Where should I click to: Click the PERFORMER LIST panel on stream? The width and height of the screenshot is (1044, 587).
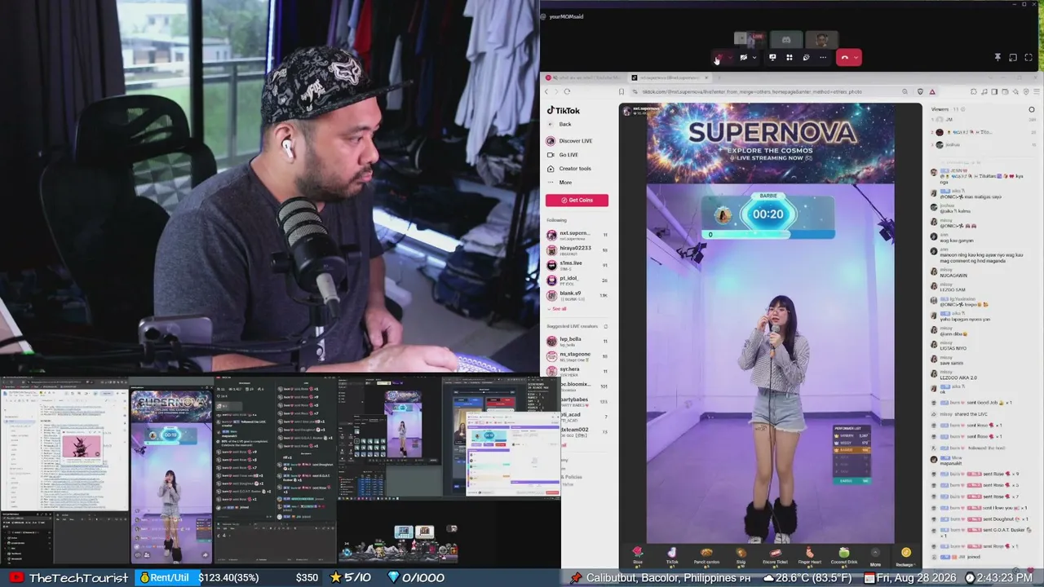click(x=852, y=455)
